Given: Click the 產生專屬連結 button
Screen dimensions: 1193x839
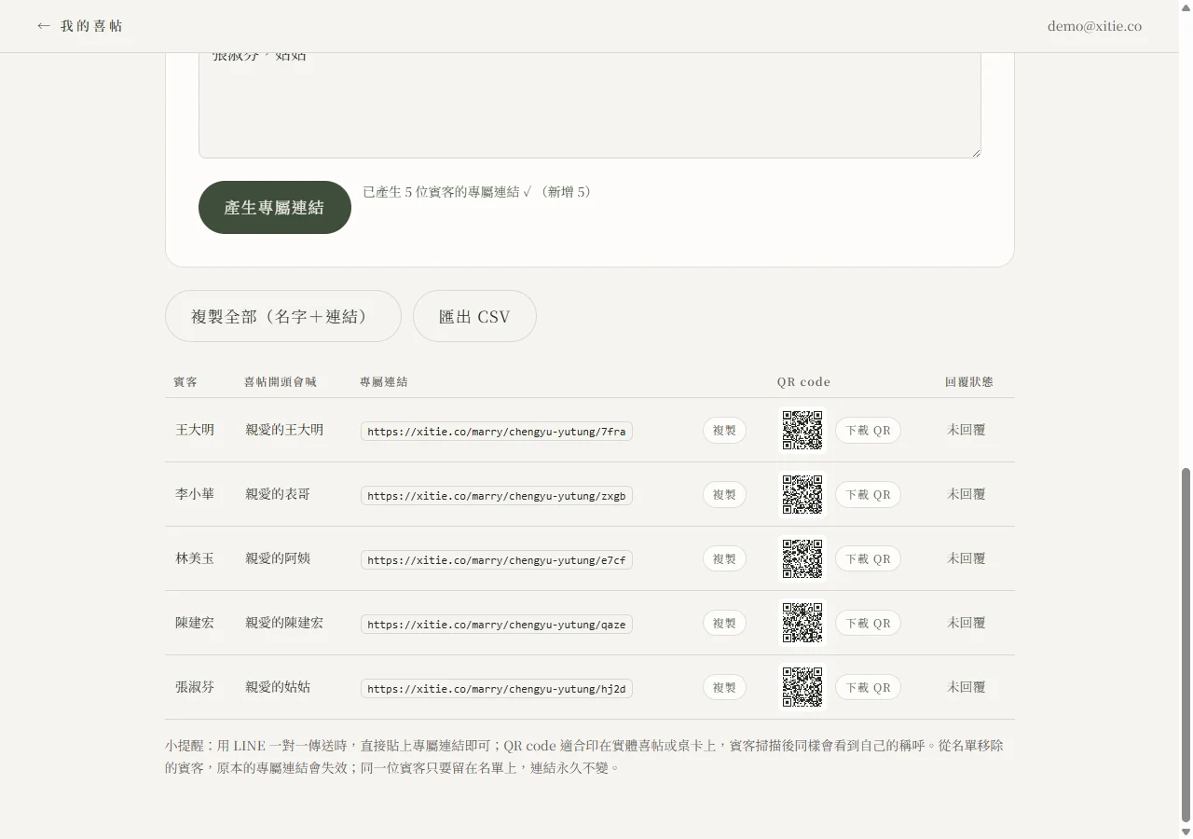Looking at the screenshot, I should point(275,207).
